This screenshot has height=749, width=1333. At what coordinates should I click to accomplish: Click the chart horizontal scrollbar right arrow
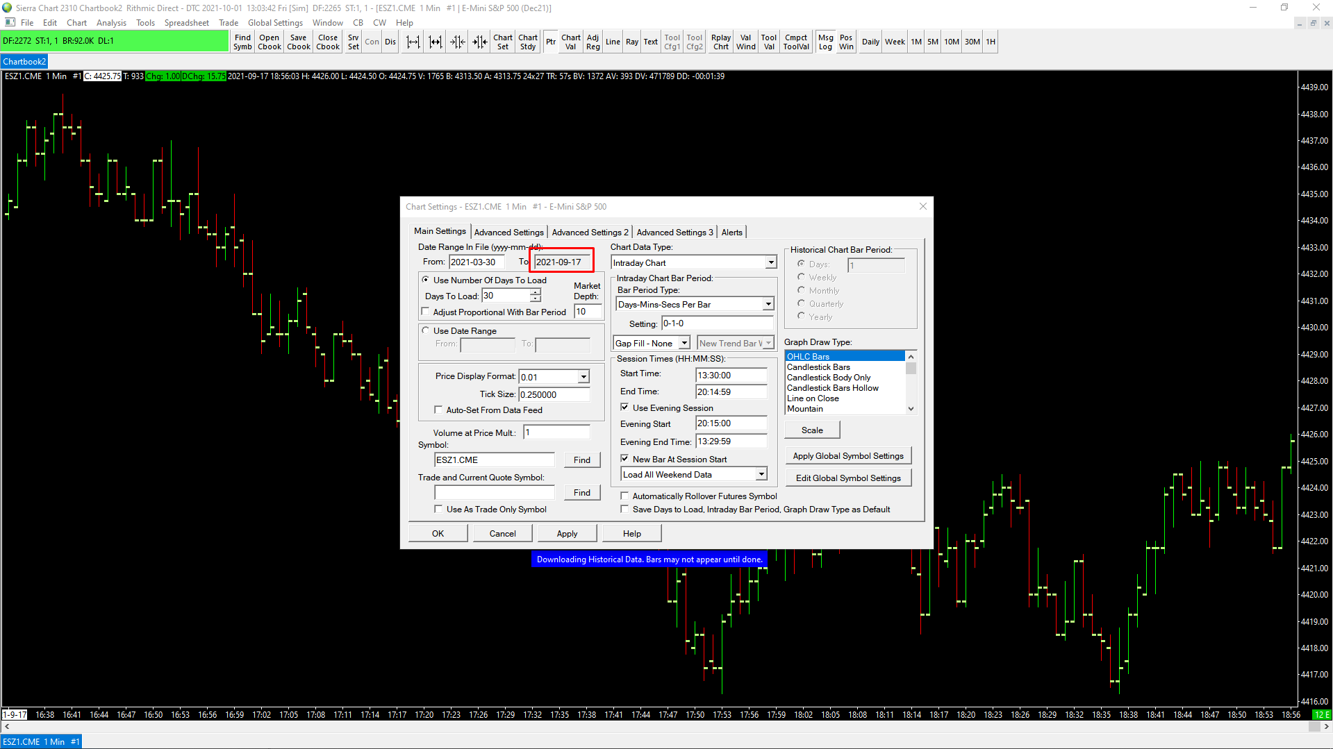coord(1327,726)
